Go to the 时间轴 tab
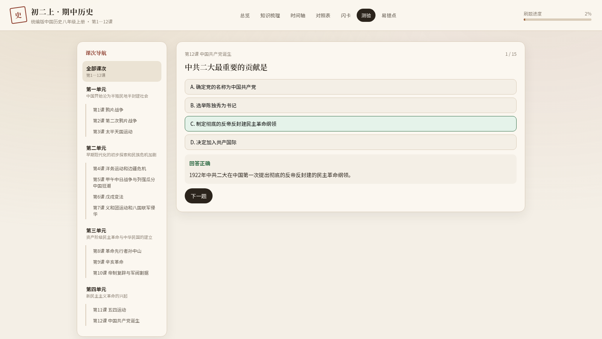602x339 pixels. point(298,15)
